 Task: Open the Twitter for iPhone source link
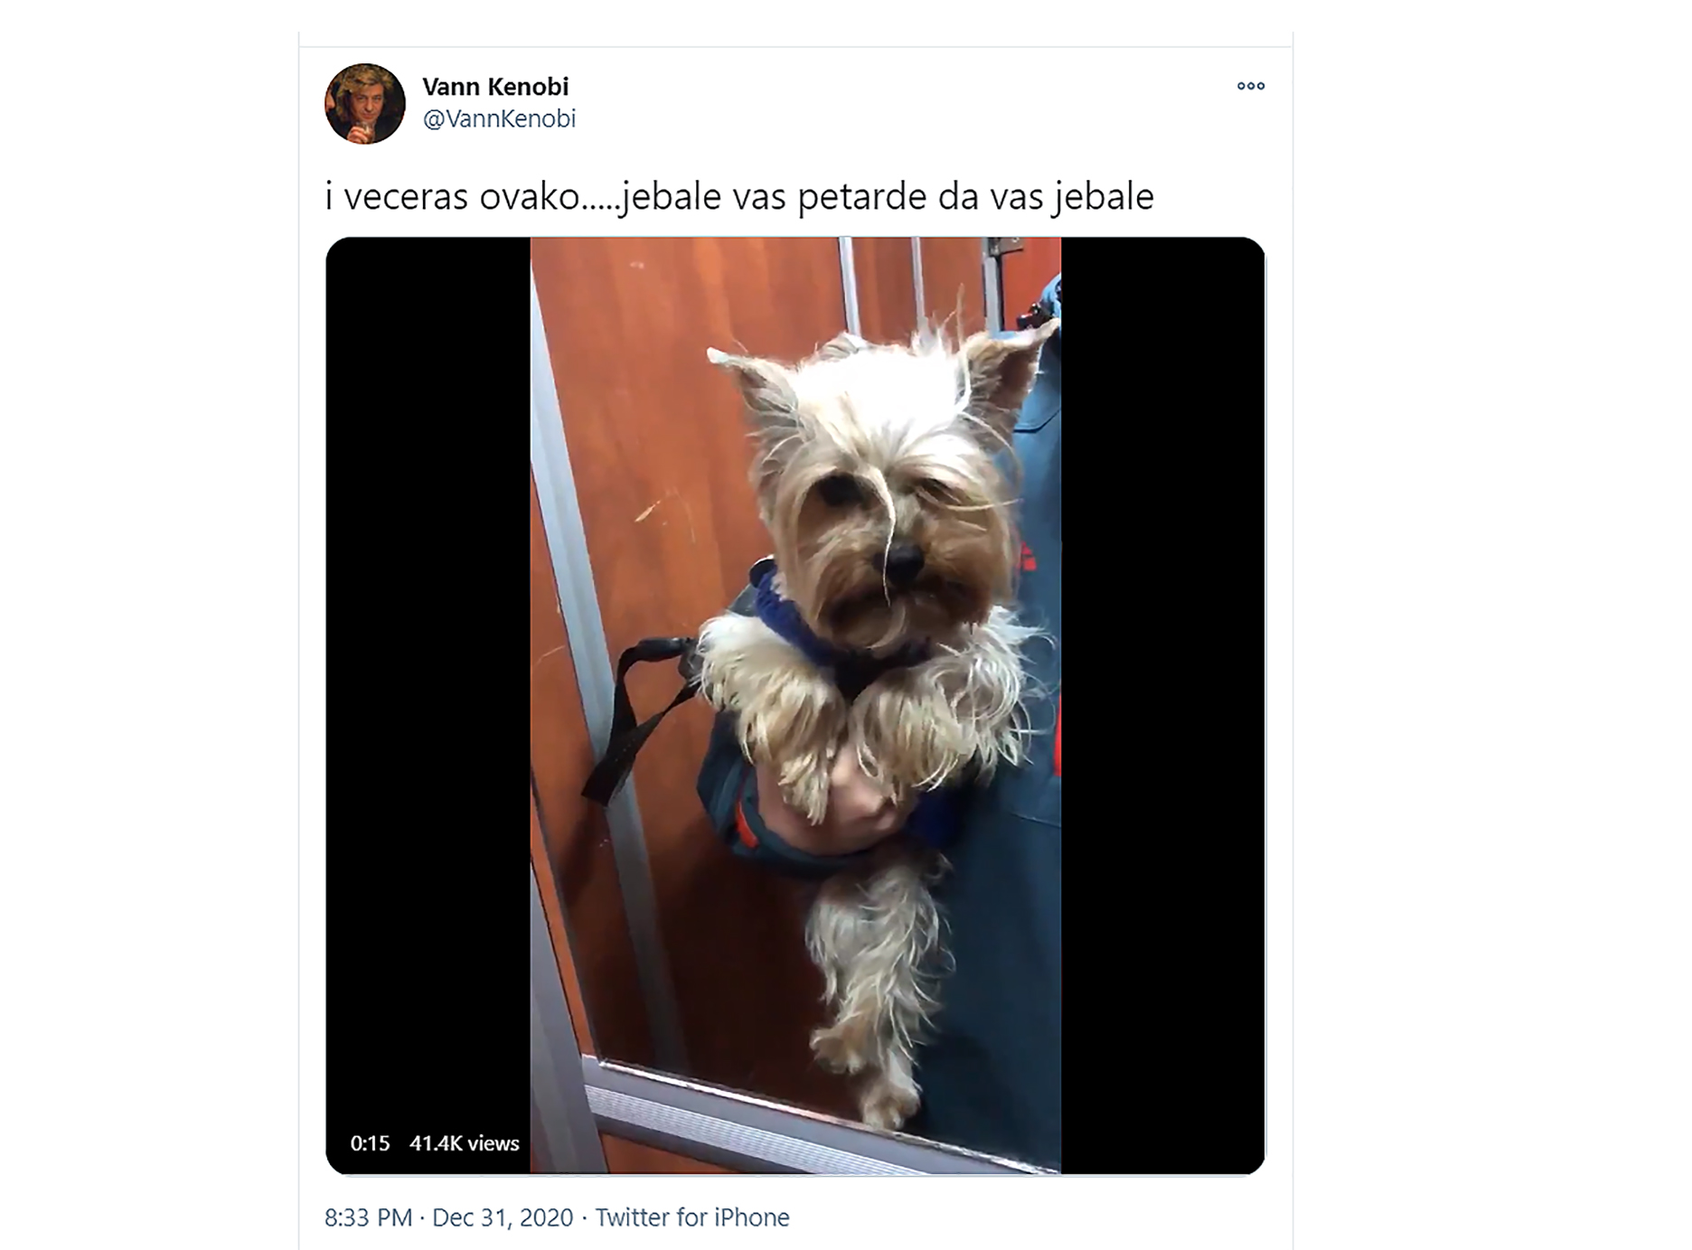click(x=692, y=1217)
